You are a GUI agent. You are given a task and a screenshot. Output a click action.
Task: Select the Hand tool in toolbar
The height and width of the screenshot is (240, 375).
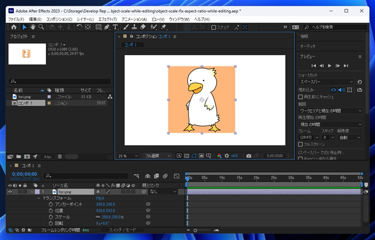(x=33, y=27)
